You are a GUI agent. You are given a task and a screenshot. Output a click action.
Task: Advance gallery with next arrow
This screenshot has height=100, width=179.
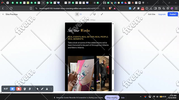[x=104, y=79]
